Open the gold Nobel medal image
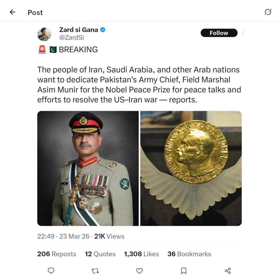 191,168
